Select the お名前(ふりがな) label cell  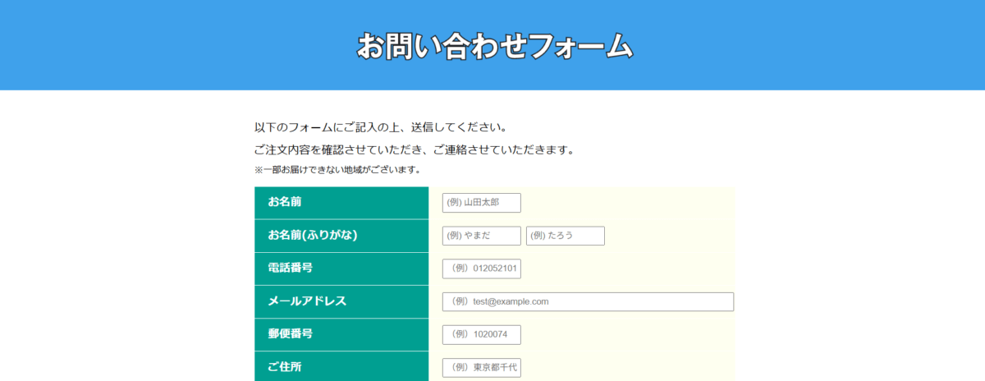[312, 235]
